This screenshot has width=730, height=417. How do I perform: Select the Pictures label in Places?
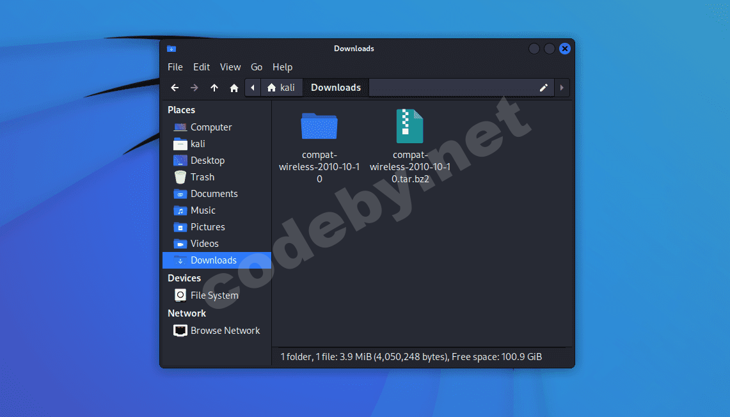pyautogui.click(x=208, y=227)
